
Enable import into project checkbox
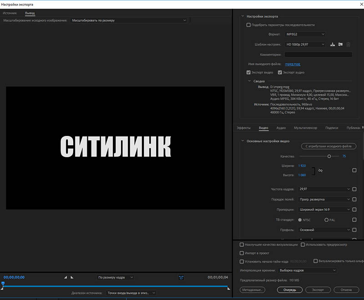tap(242, 253)
